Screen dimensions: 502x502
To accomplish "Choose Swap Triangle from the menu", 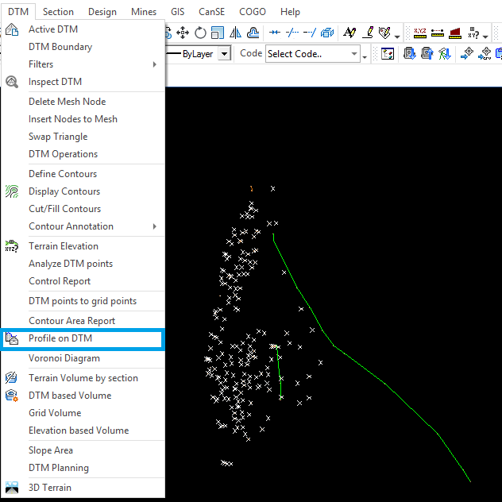I will [58, 137].
